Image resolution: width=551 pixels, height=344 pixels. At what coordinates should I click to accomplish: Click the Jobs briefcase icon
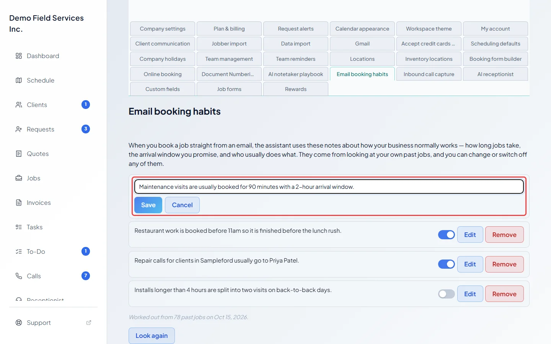coord(19,178)
